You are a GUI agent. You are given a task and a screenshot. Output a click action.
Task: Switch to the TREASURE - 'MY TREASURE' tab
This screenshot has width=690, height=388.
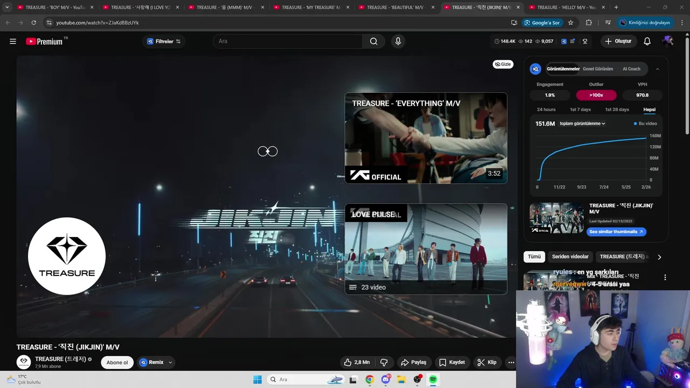tap(311, 8)
